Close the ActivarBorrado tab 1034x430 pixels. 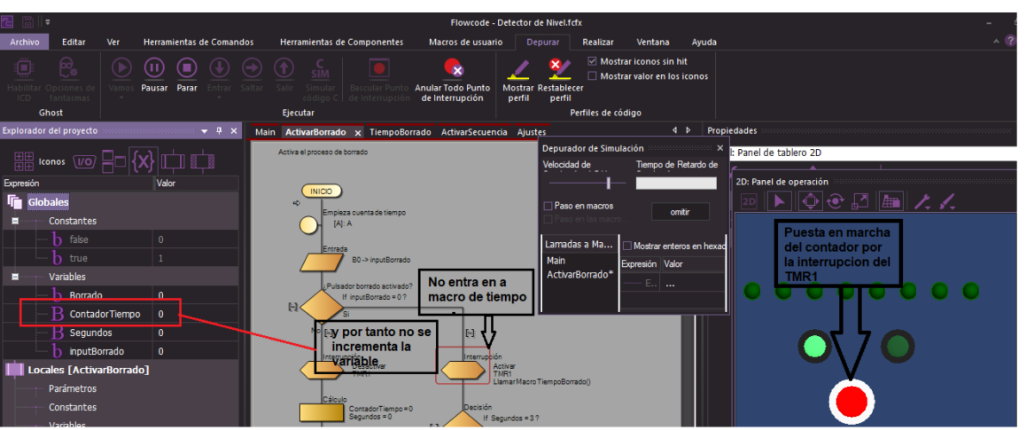(358, 133)
